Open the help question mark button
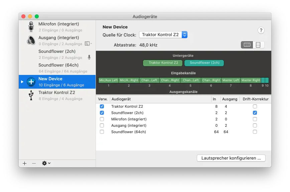This screenshot has width=290, height=192. click(261, 30)
